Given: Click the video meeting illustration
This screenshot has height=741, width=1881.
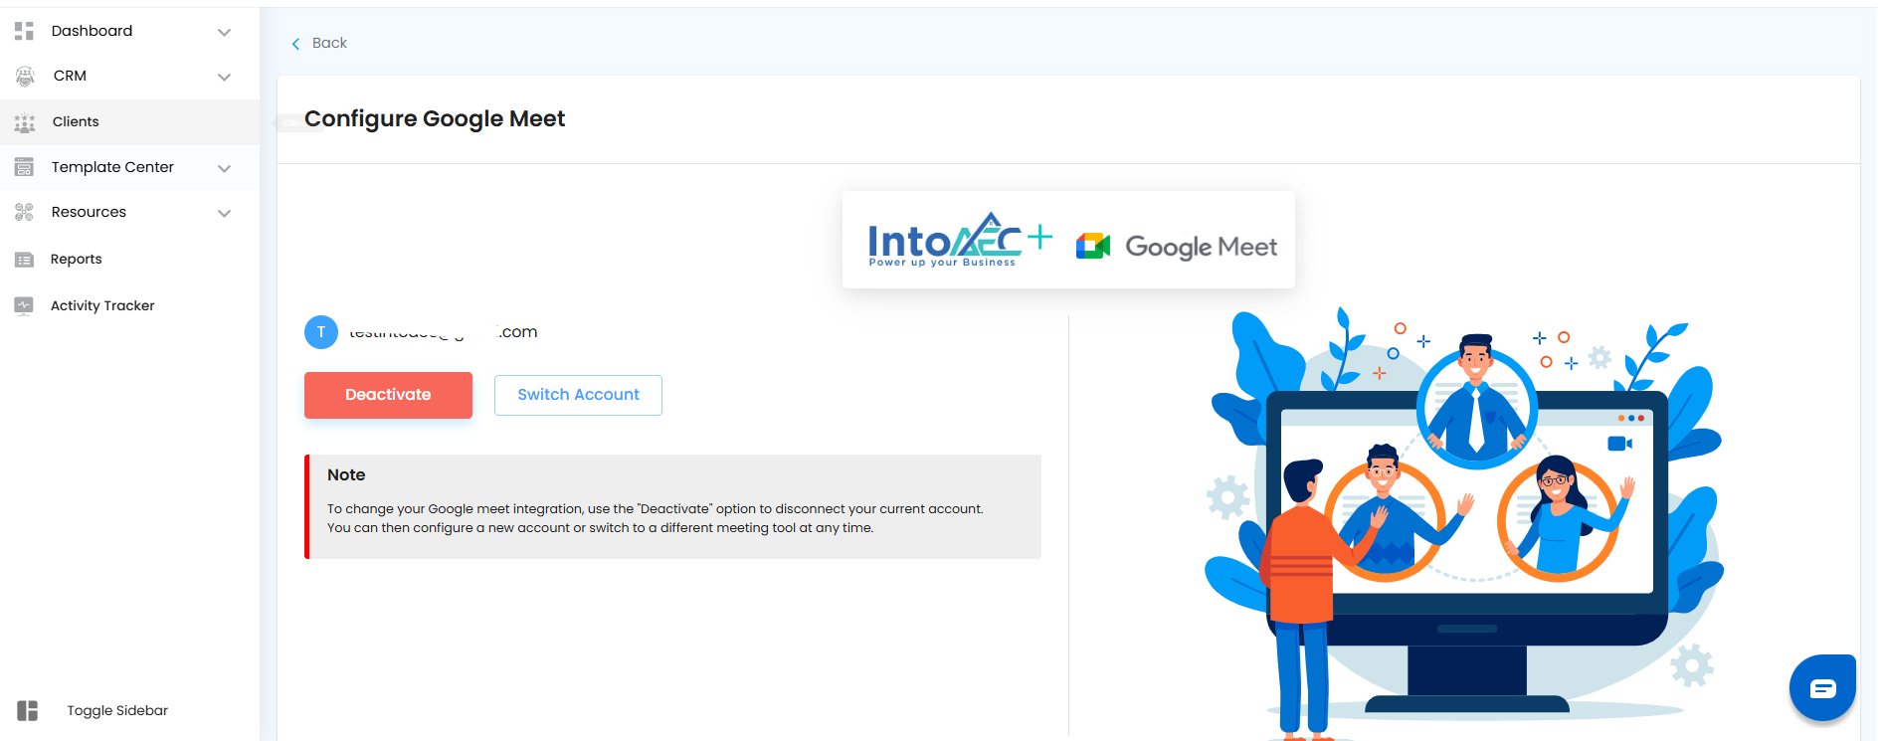Looking at the screenshot, I should click(1464, 523).
